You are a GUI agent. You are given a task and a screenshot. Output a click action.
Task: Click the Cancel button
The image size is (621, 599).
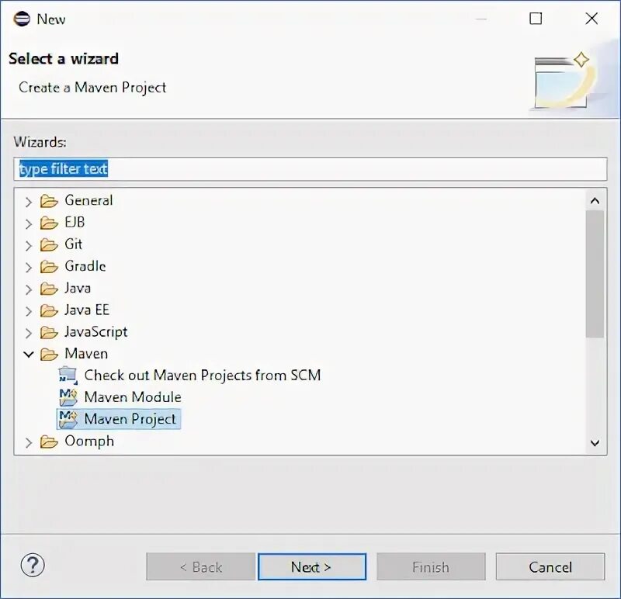[550, 567]
